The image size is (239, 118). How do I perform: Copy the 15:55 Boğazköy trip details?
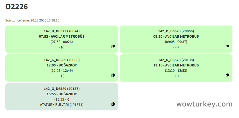113,104
